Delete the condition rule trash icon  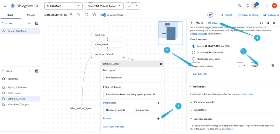273,65
